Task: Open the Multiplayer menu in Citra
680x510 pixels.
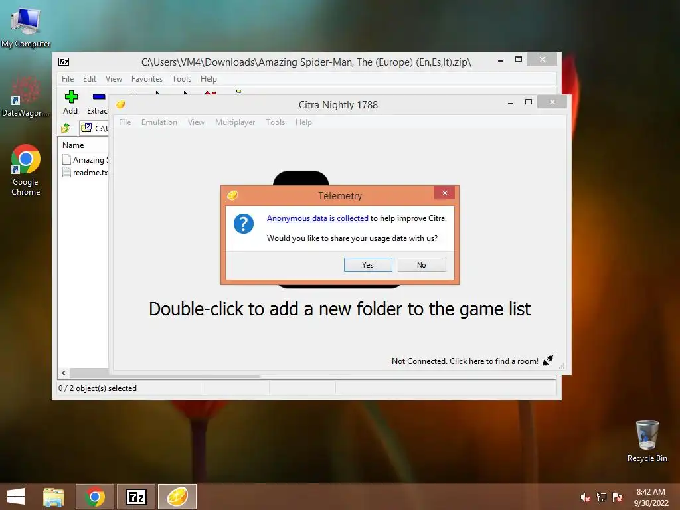Action: (x=235, y=122)
